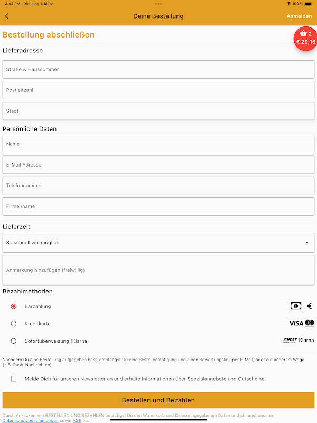Click the Anmerkung hinzufügen note field
Image resolution: width=317 pixels, height=423 pixels.
(x=158, y=270)
